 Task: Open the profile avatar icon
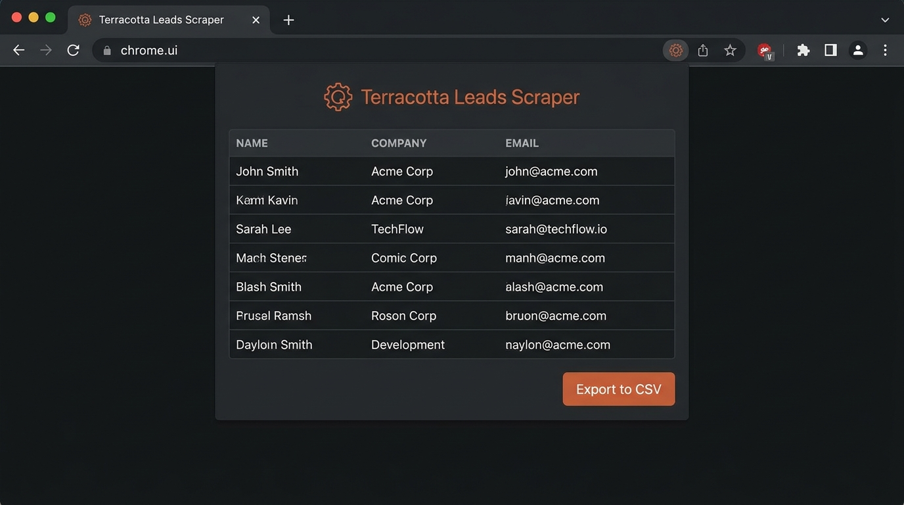coord(858,50)
